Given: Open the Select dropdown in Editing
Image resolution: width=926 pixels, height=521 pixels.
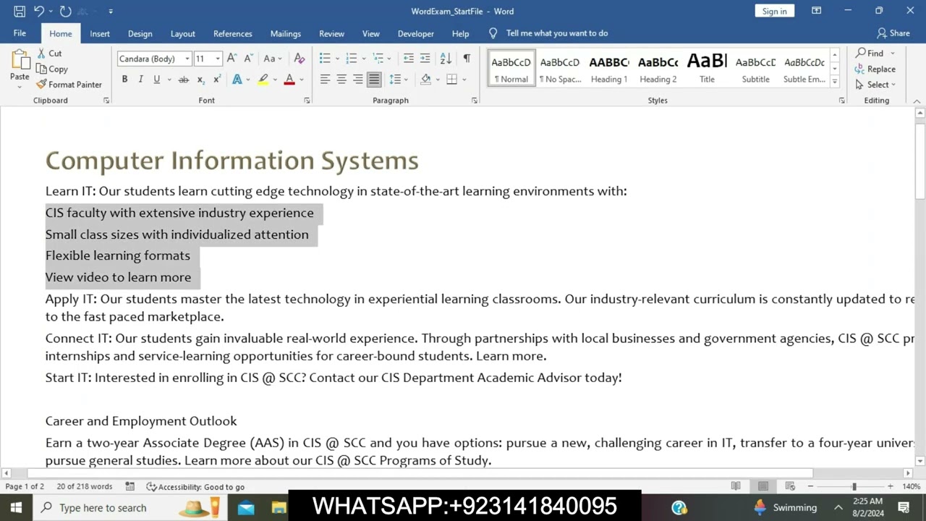Looking at the screenshot, I should pos(875,85).
